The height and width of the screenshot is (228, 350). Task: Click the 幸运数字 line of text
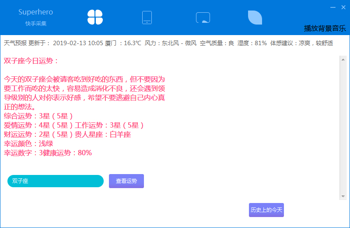(x=48, y=153)
